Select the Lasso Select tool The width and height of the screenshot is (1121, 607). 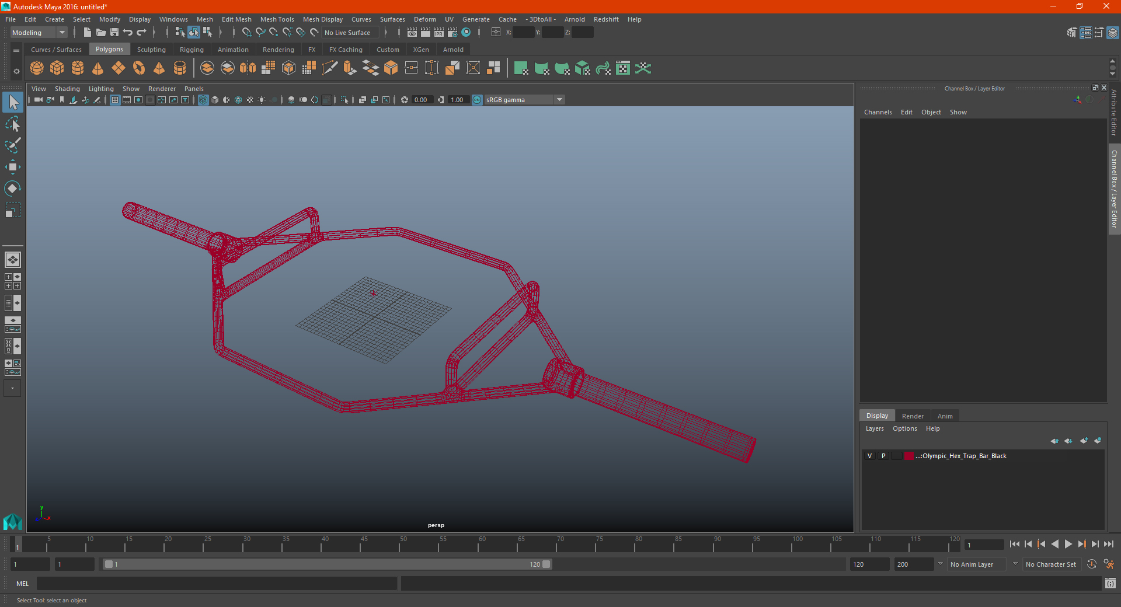coord(12,124)
